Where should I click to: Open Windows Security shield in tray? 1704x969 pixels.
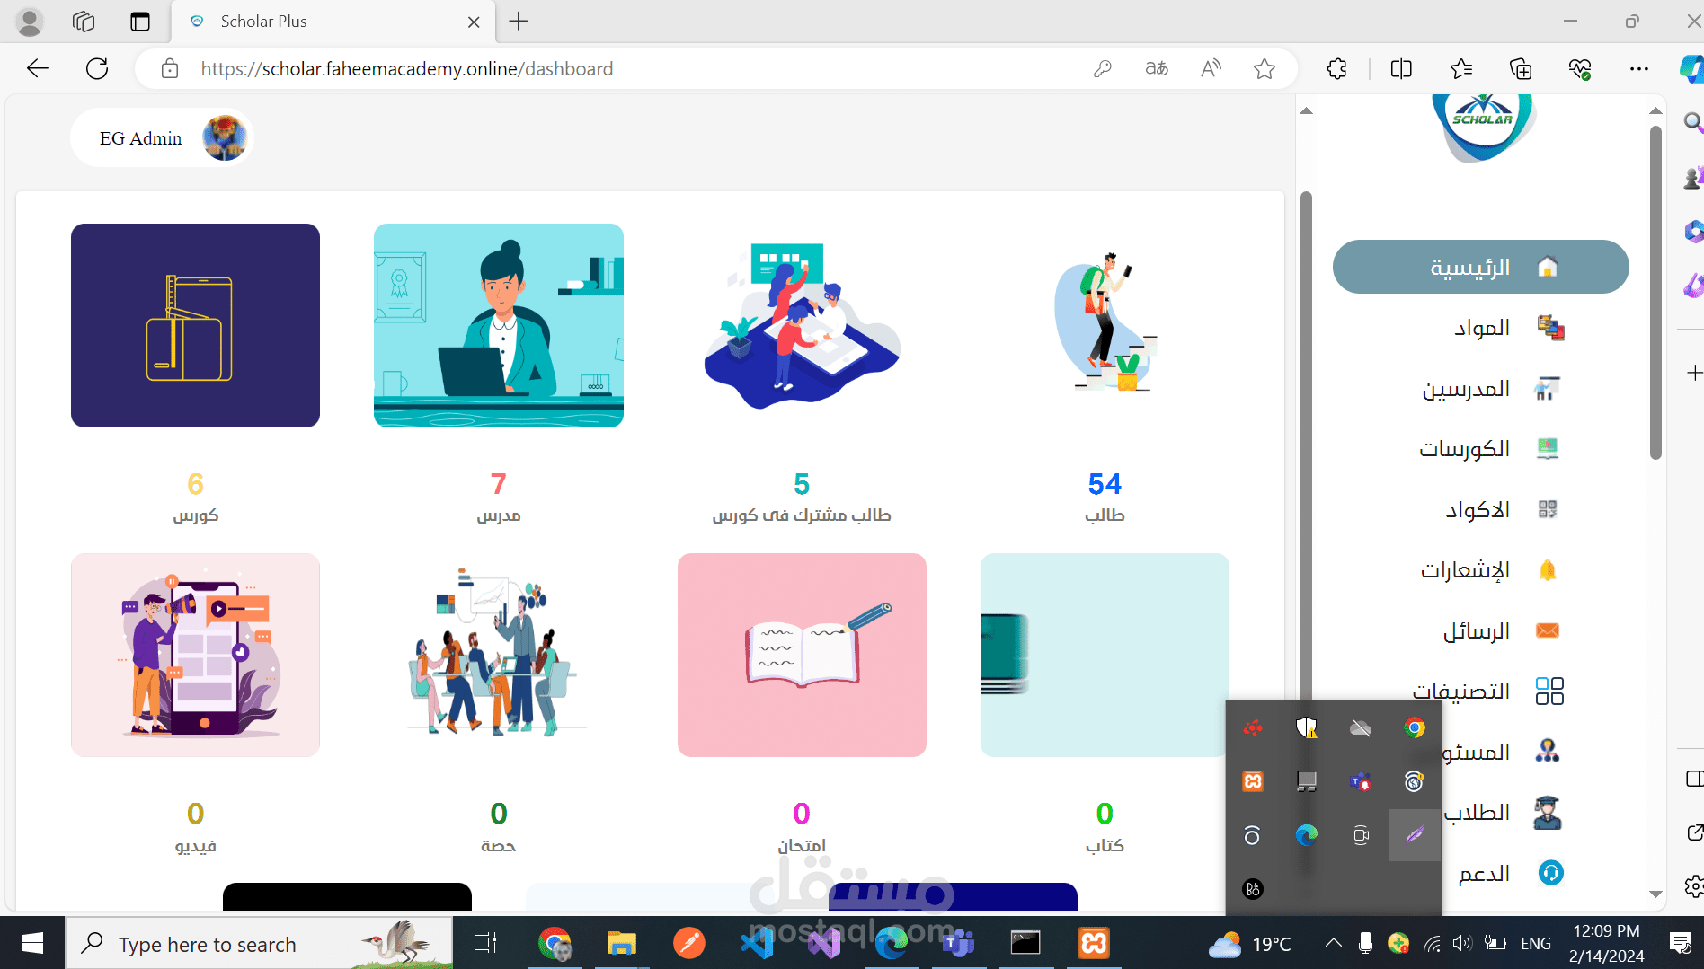pyautogui.click(x=1307, y=727)
